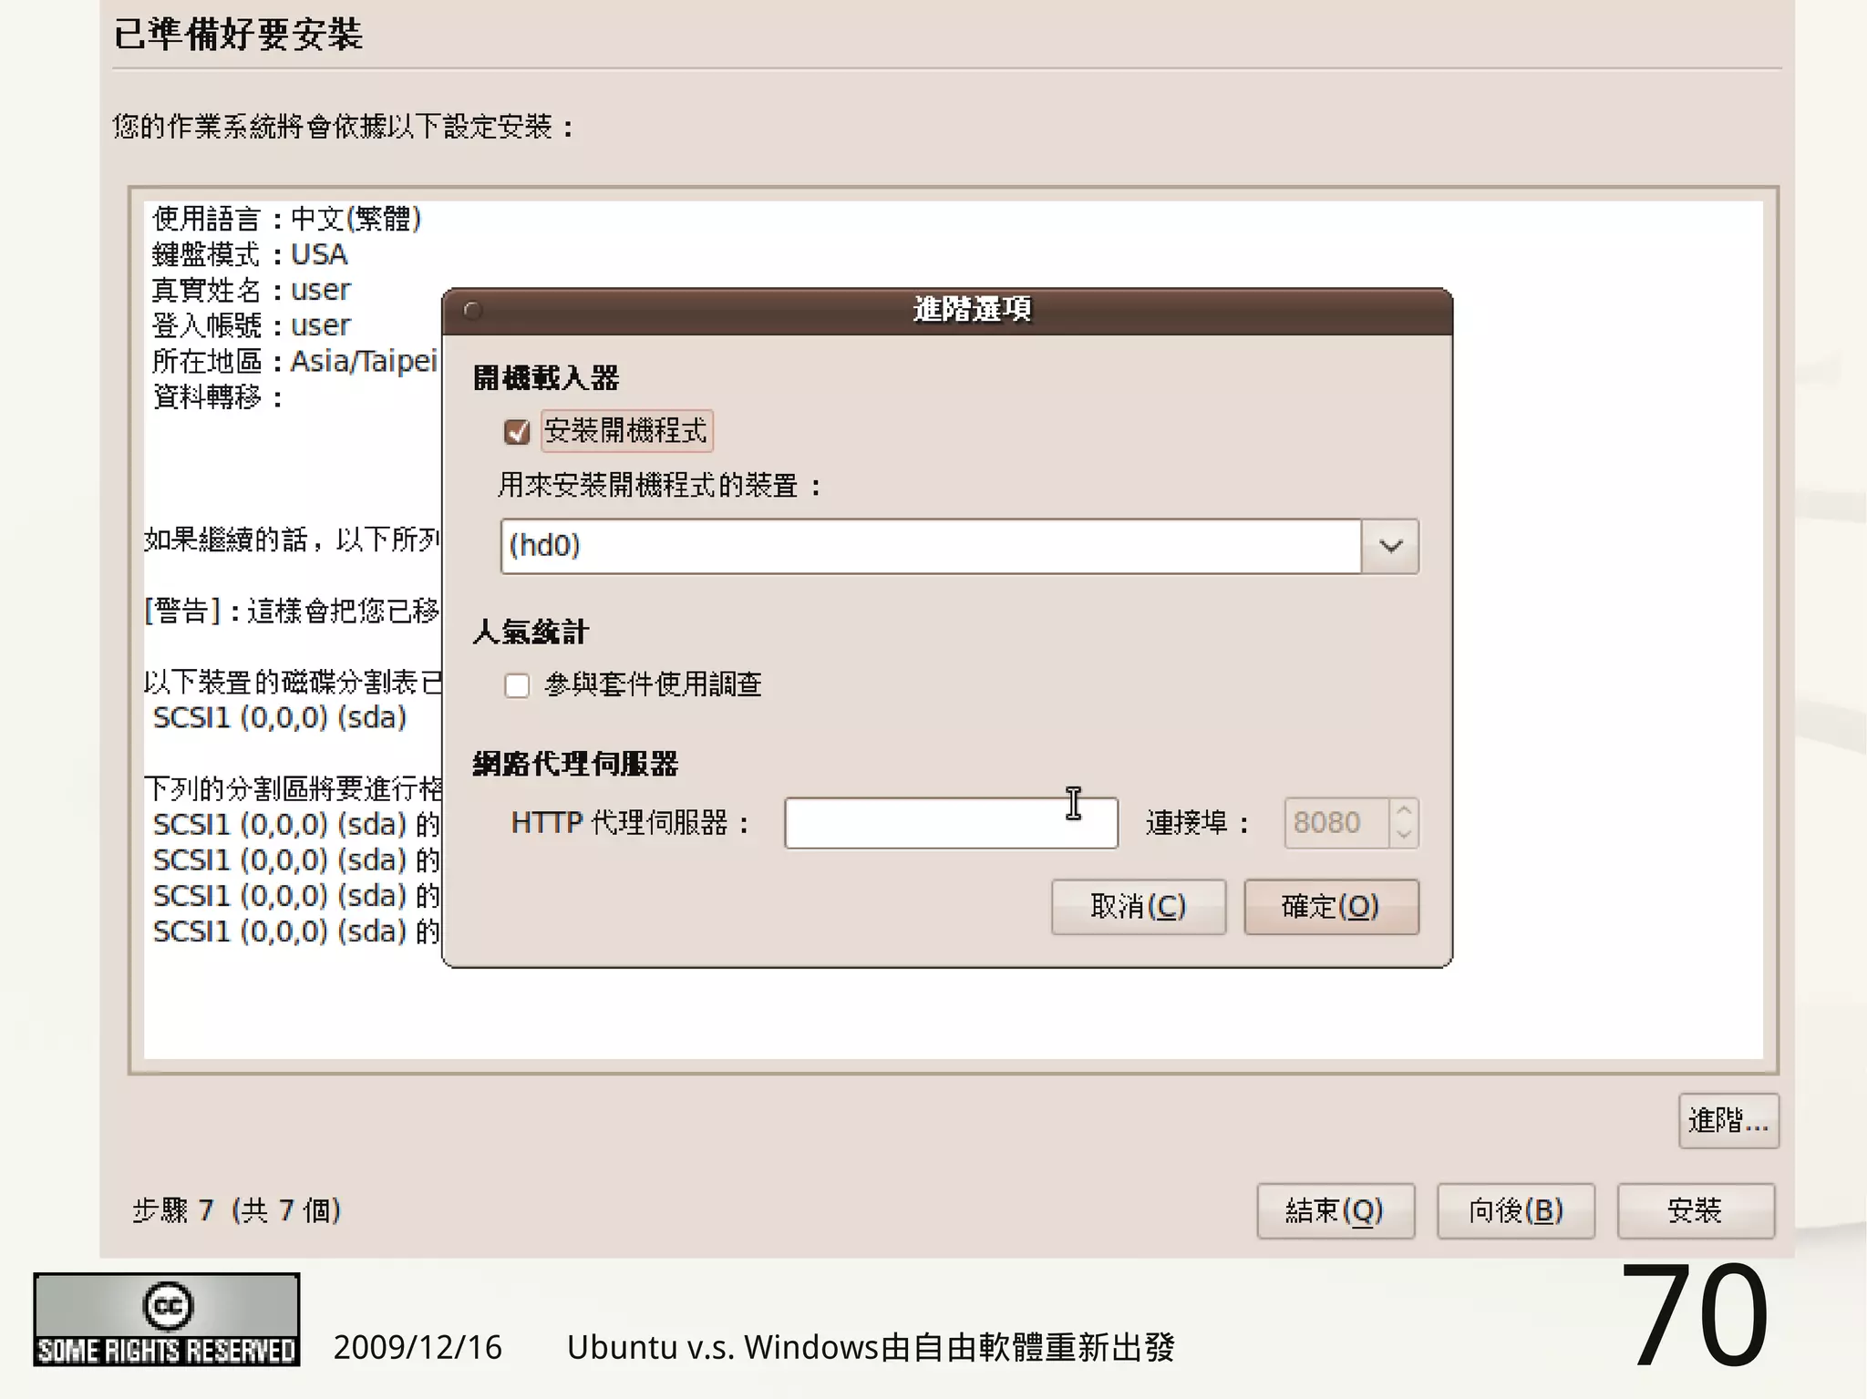Click the 用來安裝開機程式的裝置 label
This screenshot has height=1399, width=1867.
tap(659, 485)
